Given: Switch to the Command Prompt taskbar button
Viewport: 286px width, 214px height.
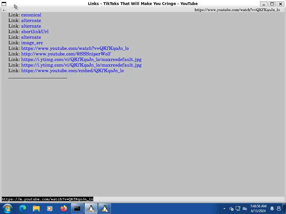Looking at the screenshot, I should pos(77,208).
